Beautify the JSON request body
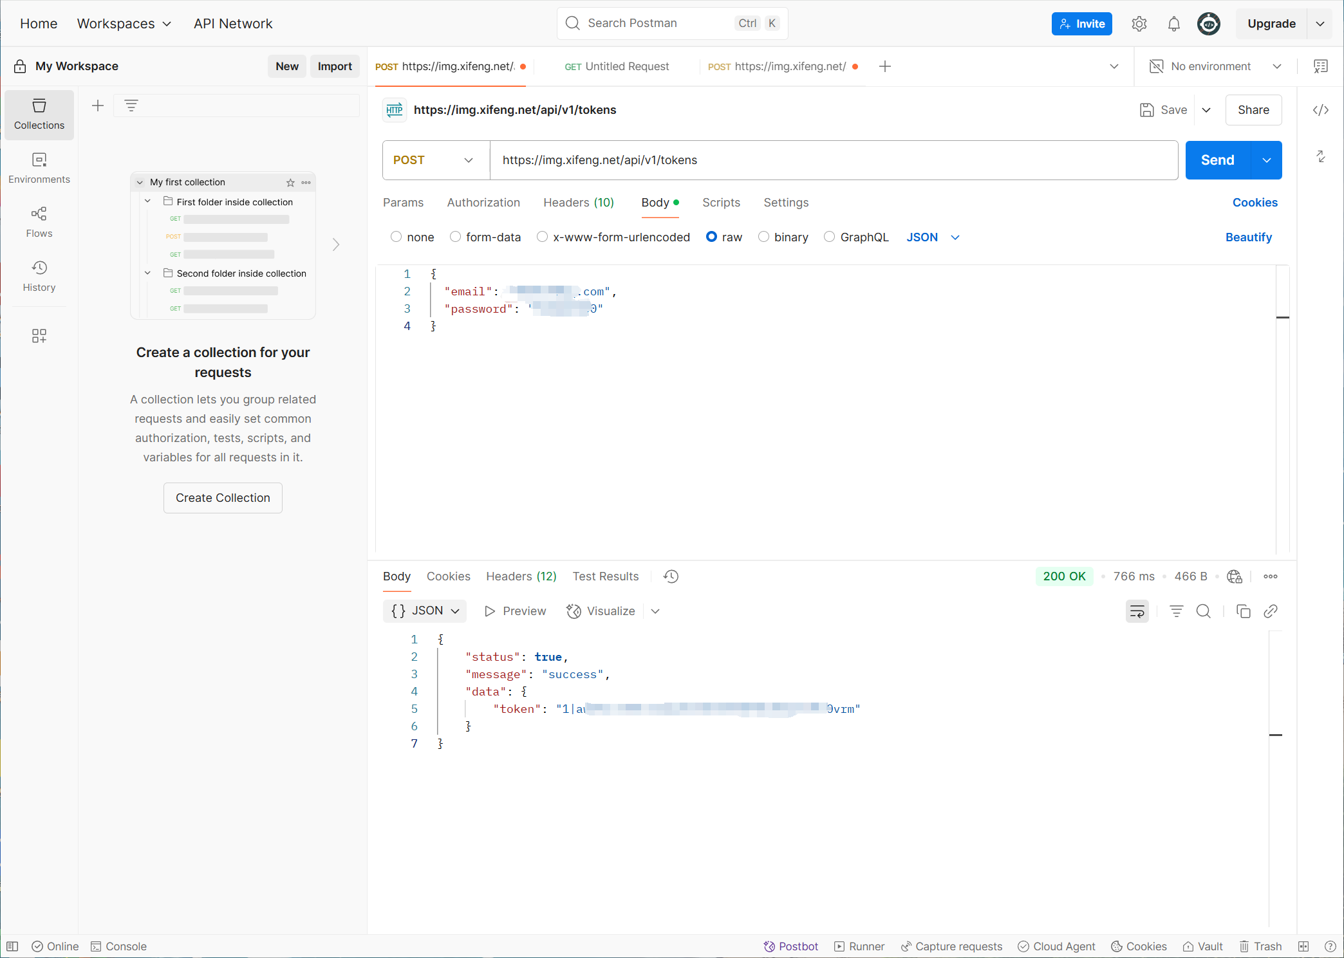The height and width of the screenshot is (958, 1344). point(1247,237)
